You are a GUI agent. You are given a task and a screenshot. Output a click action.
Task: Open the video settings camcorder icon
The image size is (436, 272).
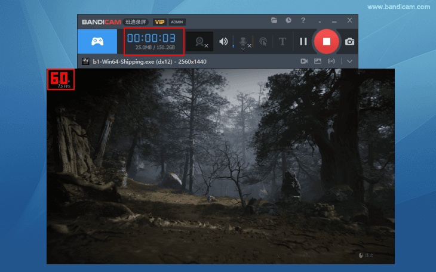tap(303, 61)
